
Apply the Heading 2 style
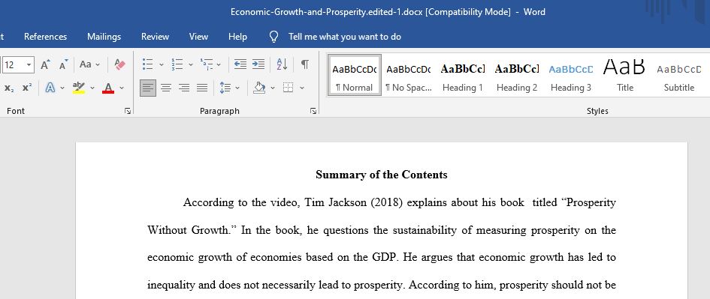(x=517, y=75)
